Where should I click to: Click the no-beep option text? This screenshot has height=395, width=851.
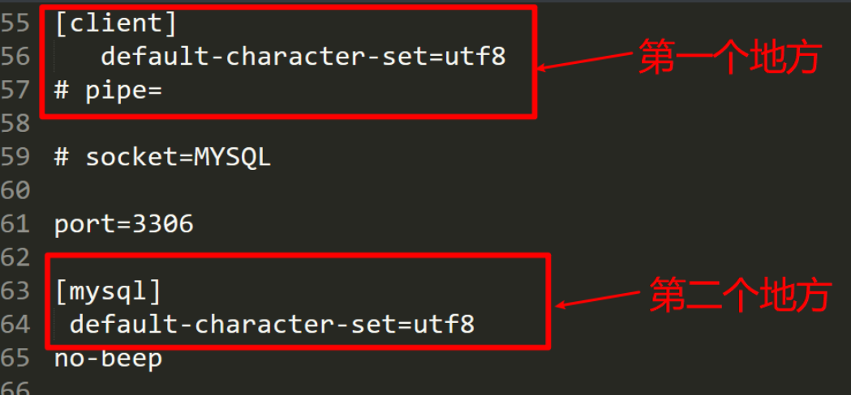click(108, 358)
